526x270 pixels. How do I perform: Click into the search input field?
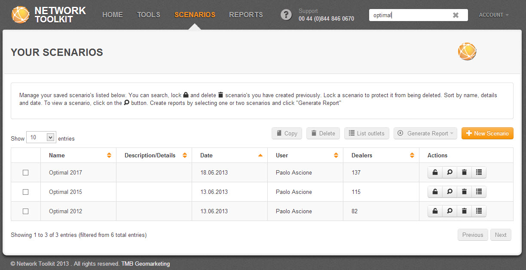coord(408,15)
